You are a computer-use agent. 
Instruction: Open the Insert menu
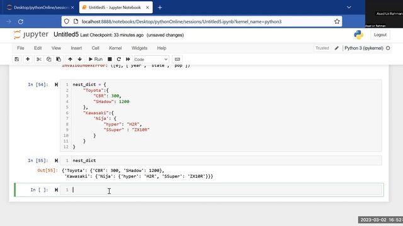point(76,48)
